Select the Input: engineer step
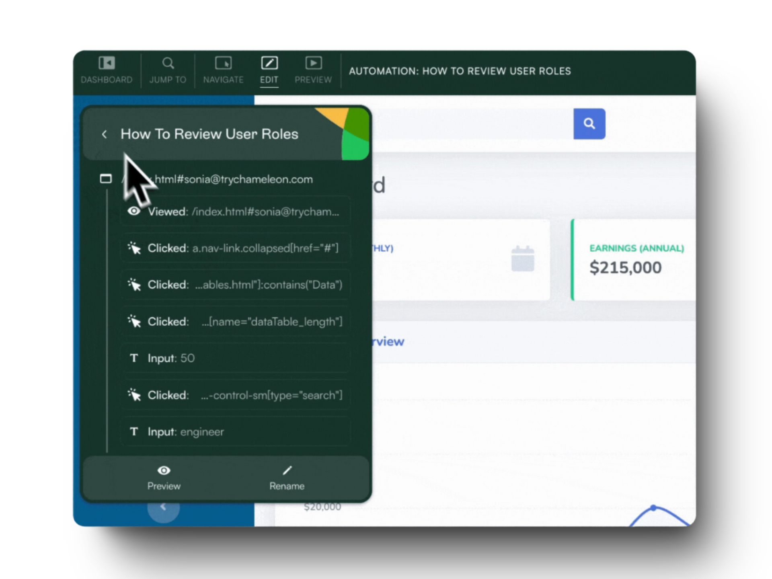 pyautogui.click(x=235, y=432)
